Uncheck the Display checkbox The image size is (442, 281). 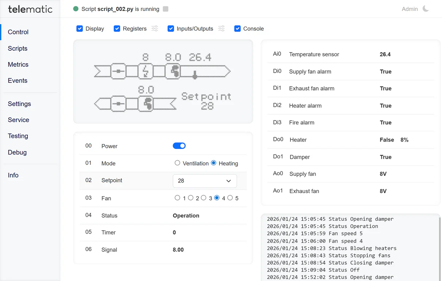(x=80, y=28)
